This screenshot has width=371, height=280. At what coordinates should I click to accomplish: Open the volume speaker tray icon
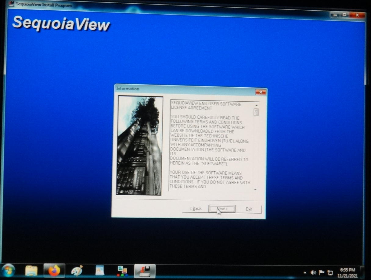pos(313,272)
